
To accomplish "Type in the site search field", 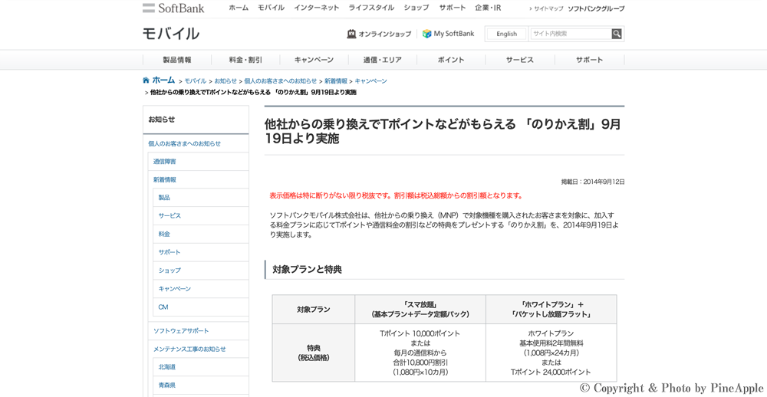I will tap(571, 34).
